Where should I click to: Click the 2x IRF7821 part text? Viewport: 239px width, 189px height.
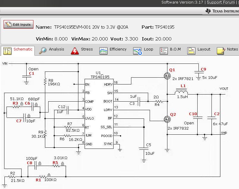(x=183, y=79)
